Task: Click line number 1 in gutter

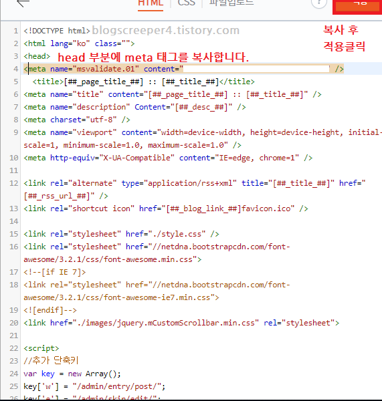Action: 16,31
